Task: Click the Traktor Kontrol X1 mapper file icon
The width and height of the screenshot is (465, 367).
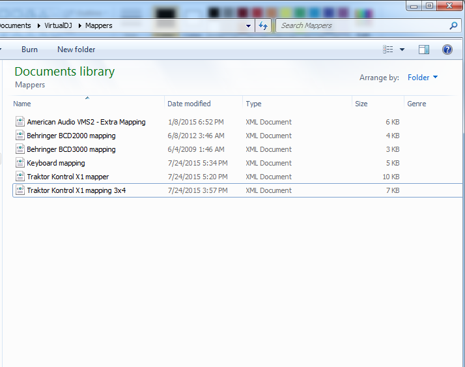Action: pos(20,177)
